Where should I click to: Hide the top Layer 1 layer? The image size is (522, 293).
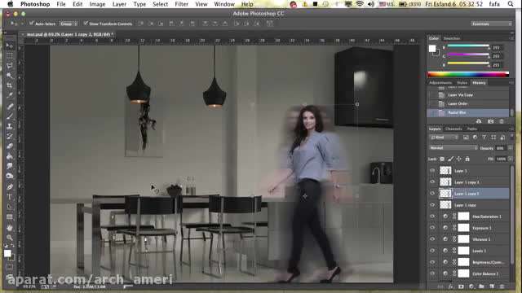pos(432,171)
